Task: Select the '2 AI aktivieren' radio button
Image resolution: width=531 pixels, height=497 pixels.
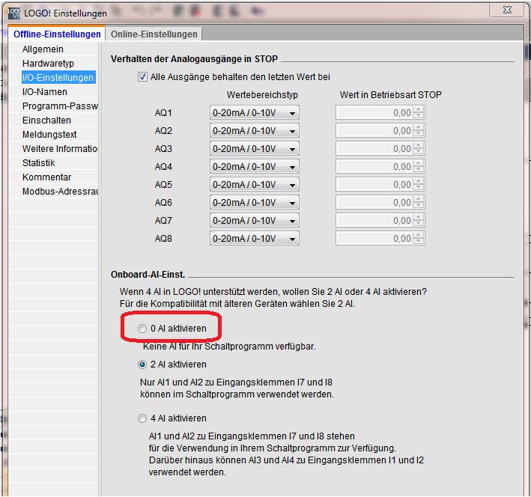Action: pos(142,365)
